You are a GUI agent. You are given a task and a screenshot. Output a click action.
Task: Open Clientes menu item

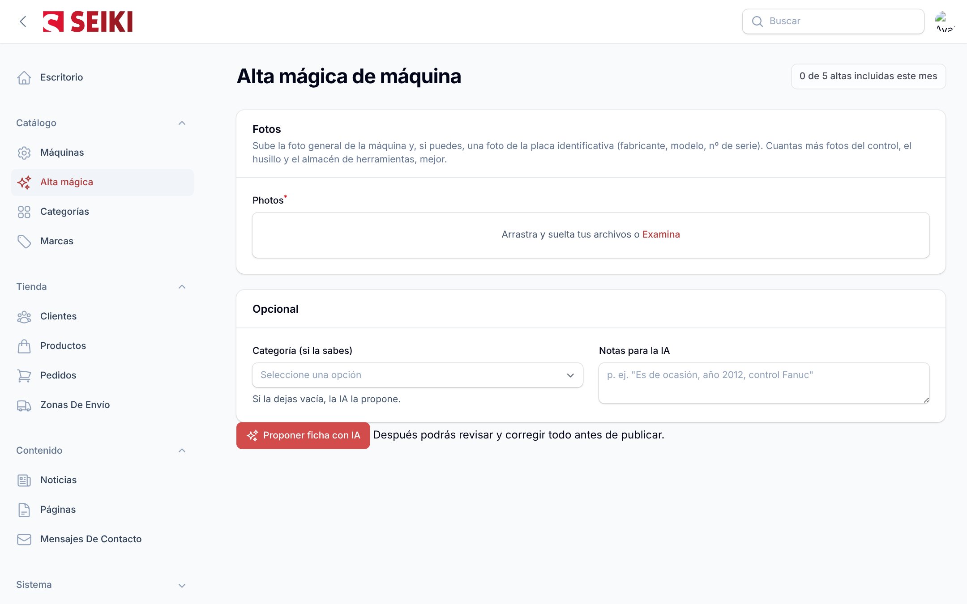pyautogui.click(x=103, y=316)
